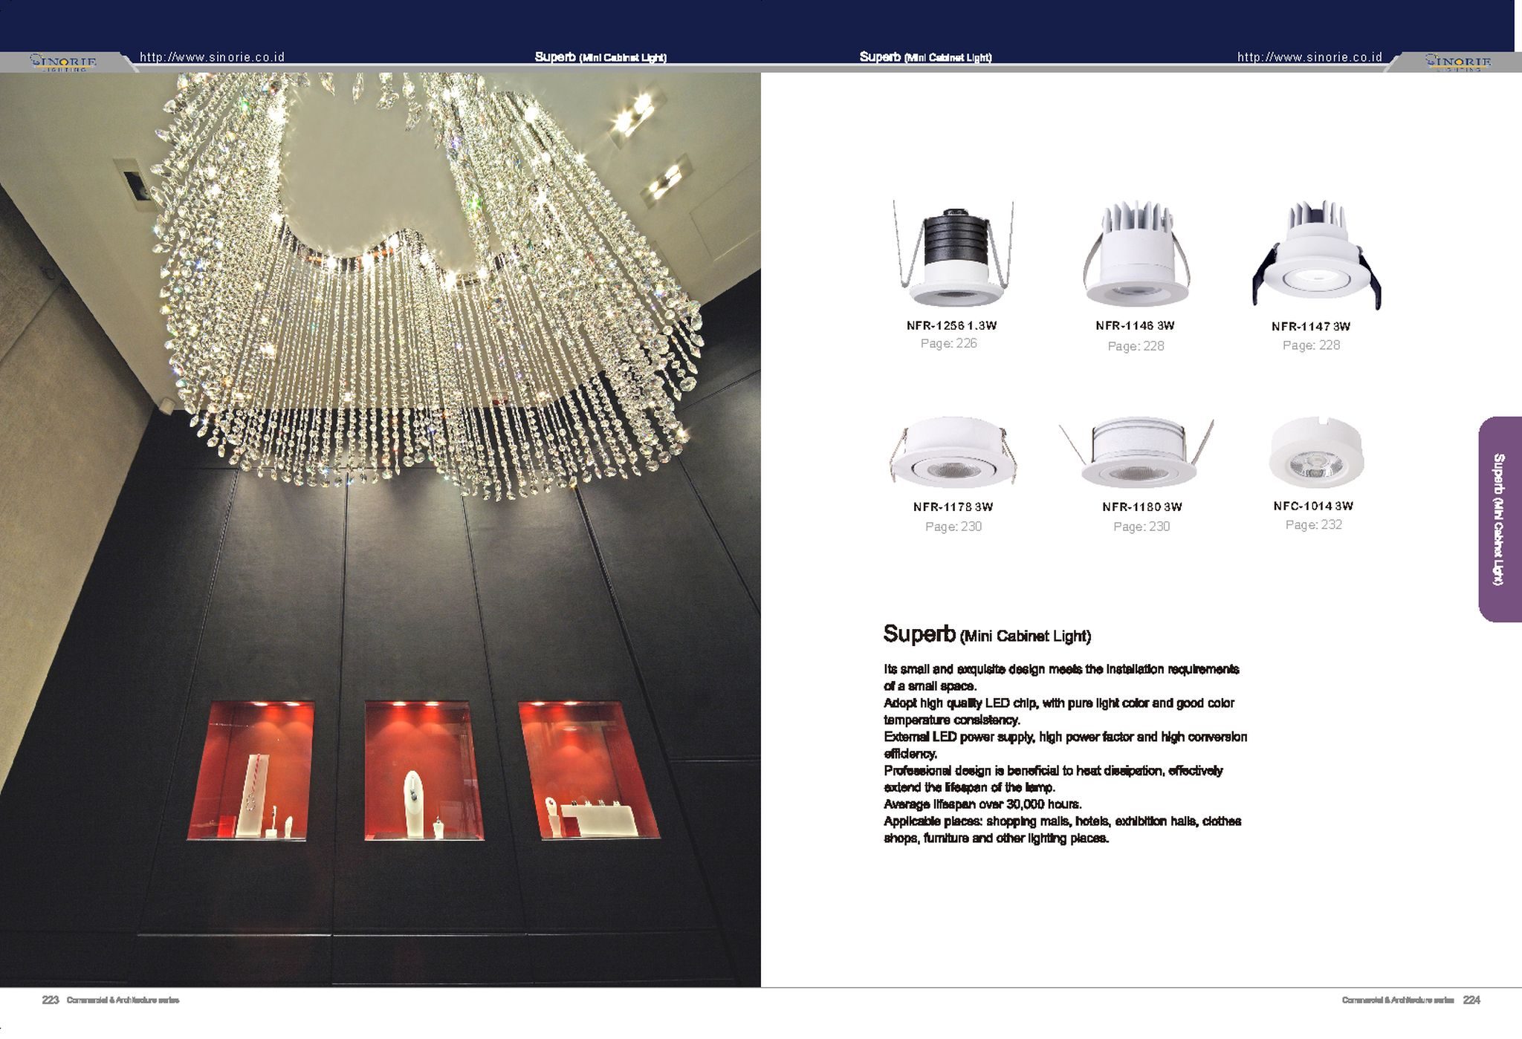
Task: Click the 'Page: 230' reference under NFR-1178
Action: 953,527
